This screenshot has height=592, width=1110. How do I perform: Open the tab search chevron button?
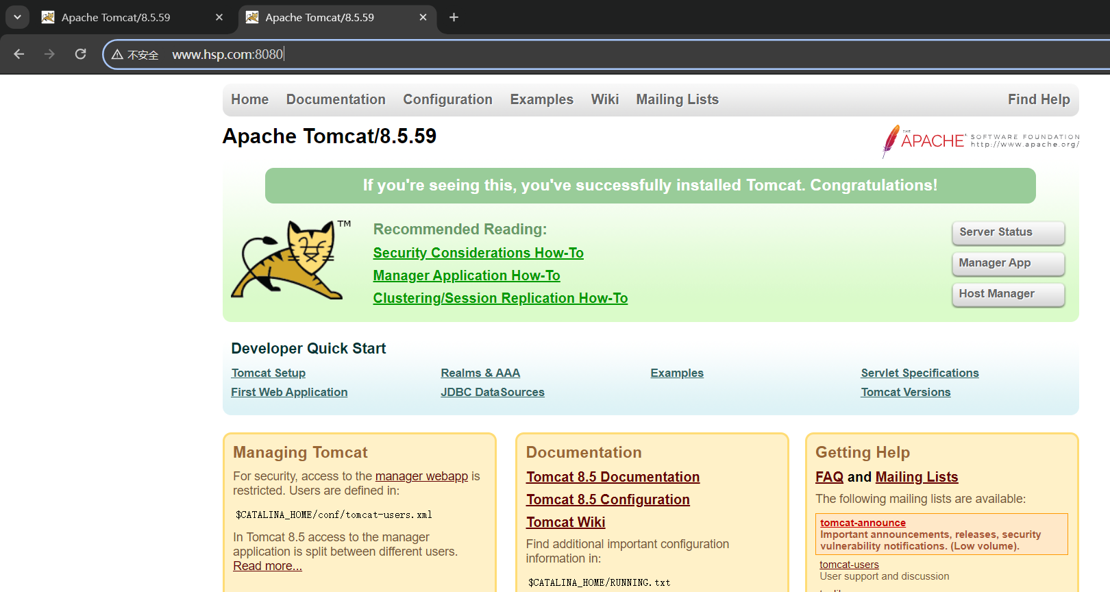point(17,17)
